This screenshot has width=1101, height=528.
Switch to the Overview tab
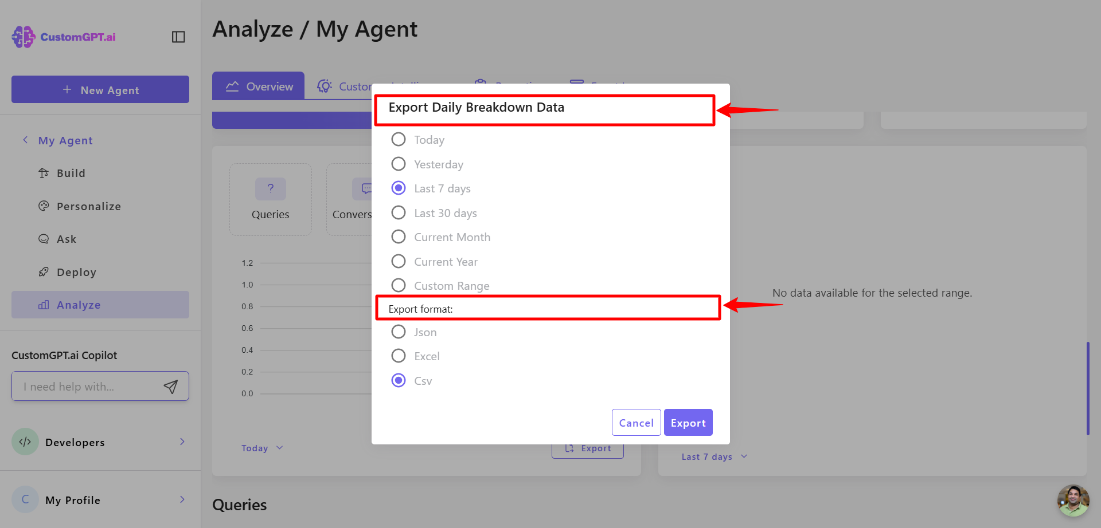point(259,86)
